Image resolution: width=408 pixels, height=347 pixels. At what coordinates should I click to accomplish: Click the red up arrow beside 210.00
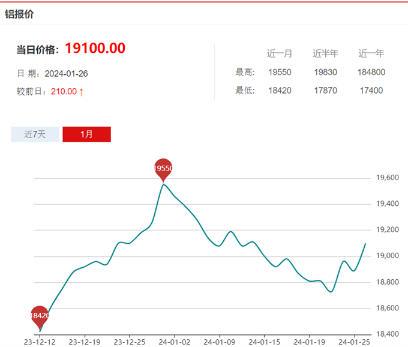[x=81, y=92]
